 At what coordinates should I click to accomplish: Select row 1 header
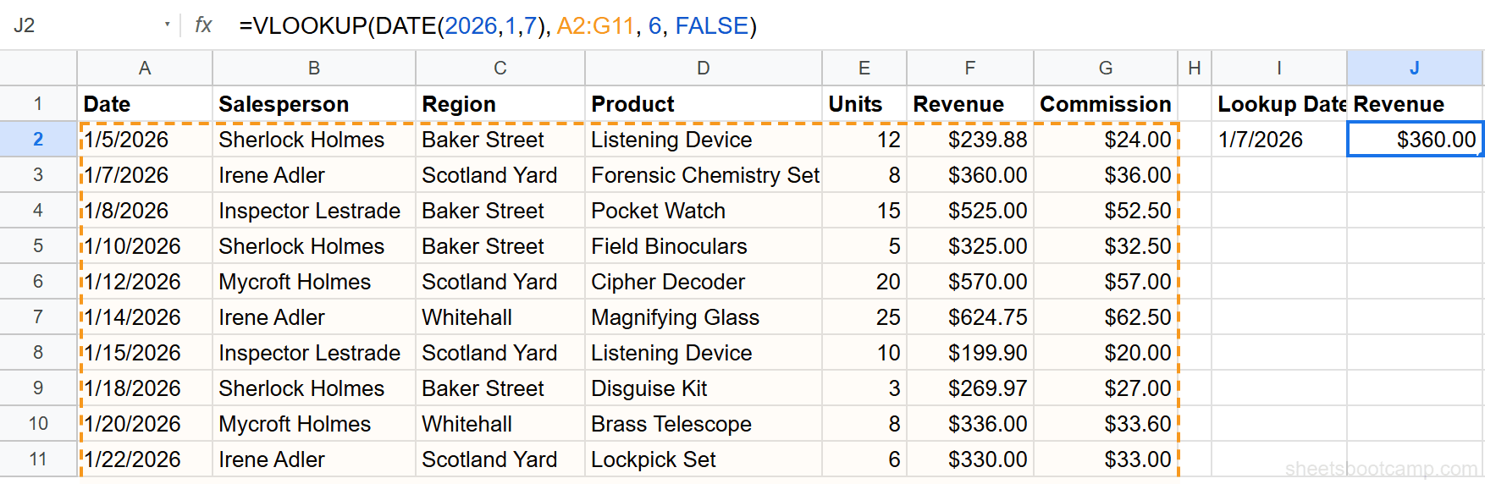[38, 104]
